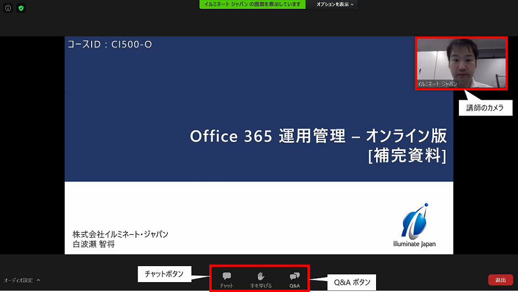The width and height of the screenshot is (518, 292).
Task: Raise your hand in the webinar
Action: click(261, 280)
